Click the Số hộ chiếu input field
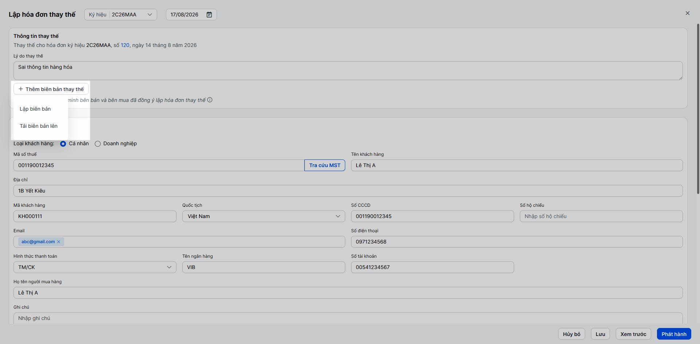700x344 pixels. tap(601, 216)
